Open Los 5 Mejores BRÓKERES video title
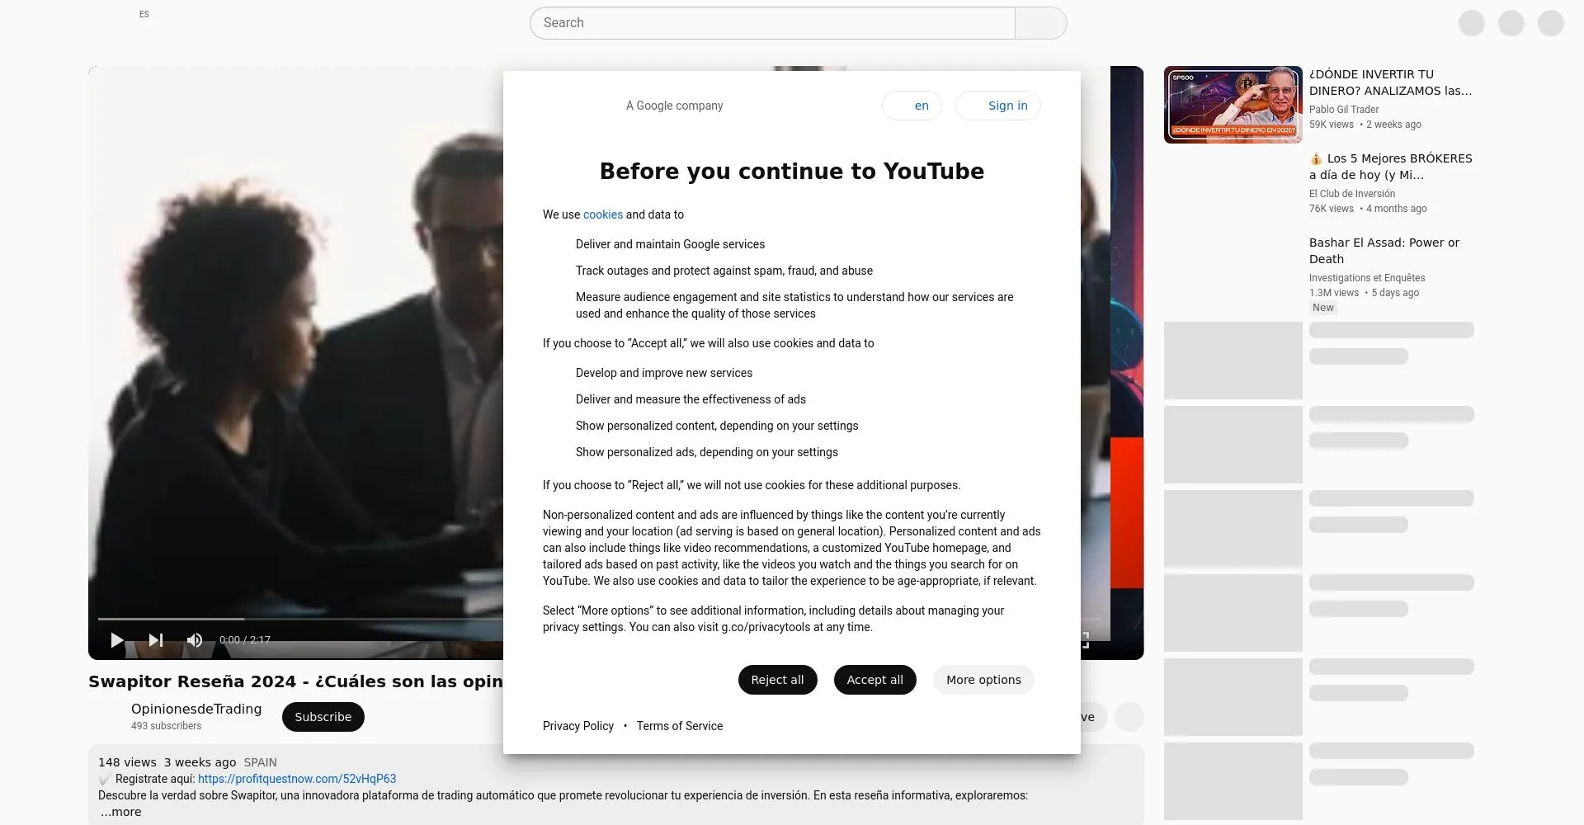 [1391, 167]
